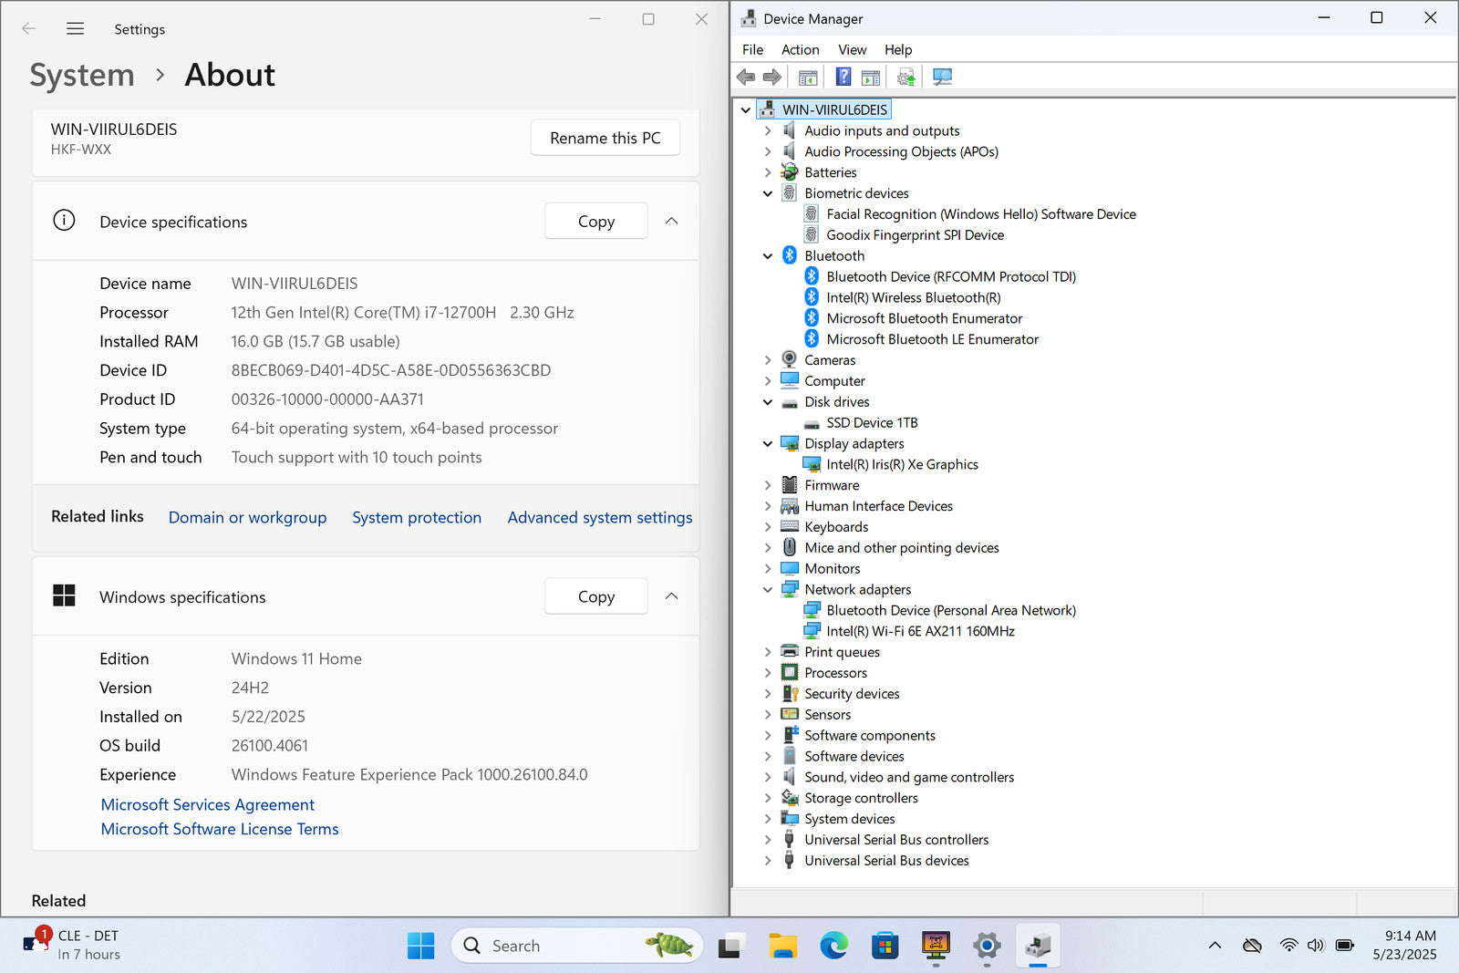Click the Update device driver toolbar icon
Image resolution: width=1459 pixels, height=973 pixels.
(x=905, y=78)
